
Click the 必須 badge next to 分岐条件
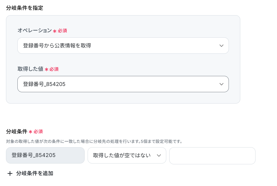pos(38,132)
